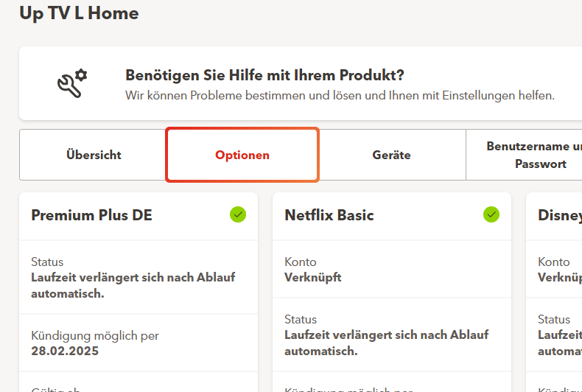Open the Geräte tab
This screenshot has height=392, width=582.
391,155
